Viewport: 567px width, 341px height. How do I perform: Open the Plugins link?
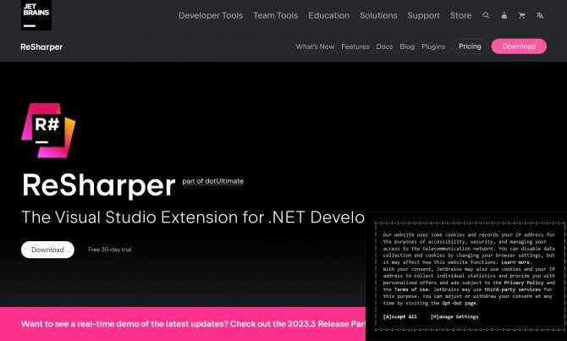point(433,47)
